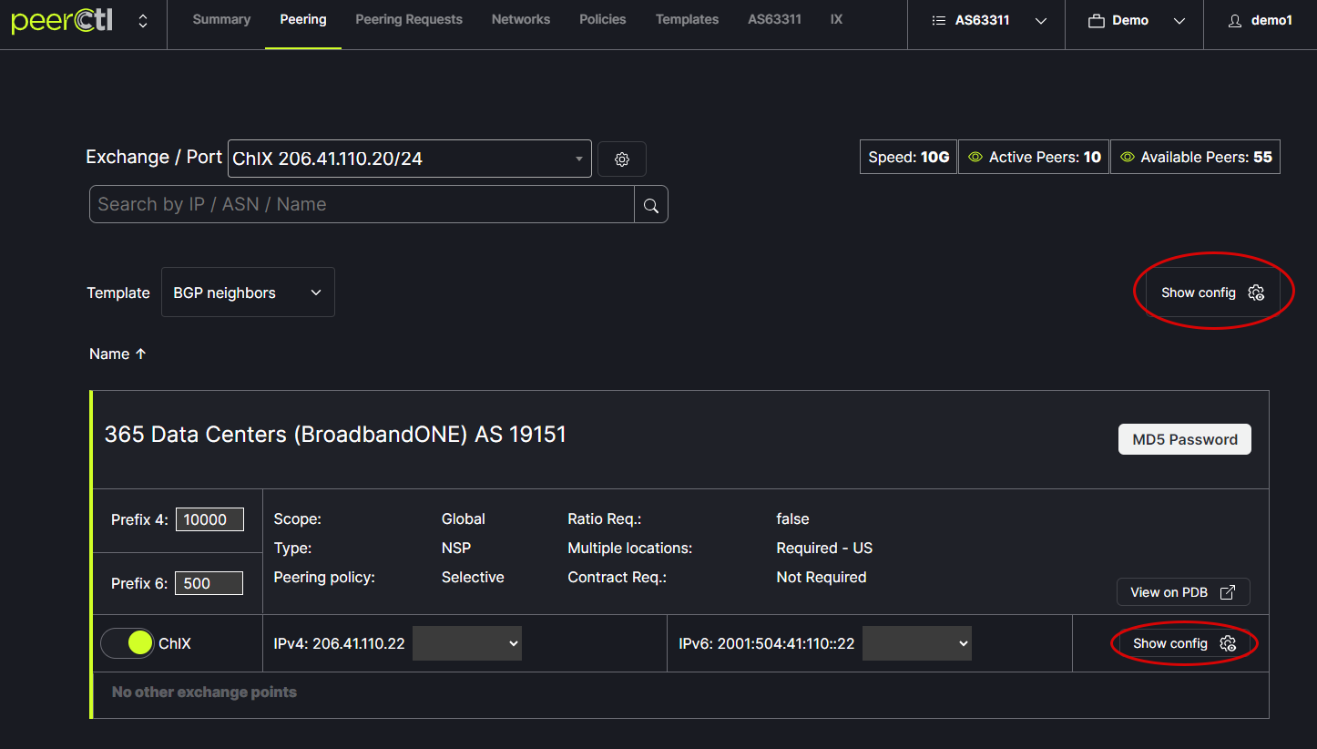This screenshot has height=749, width=1317.
Task: Click the eye icon next to Active Peers
Action: click(975, 158)
